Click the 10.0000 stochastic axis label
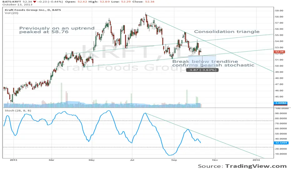 (x=281, y=154)
